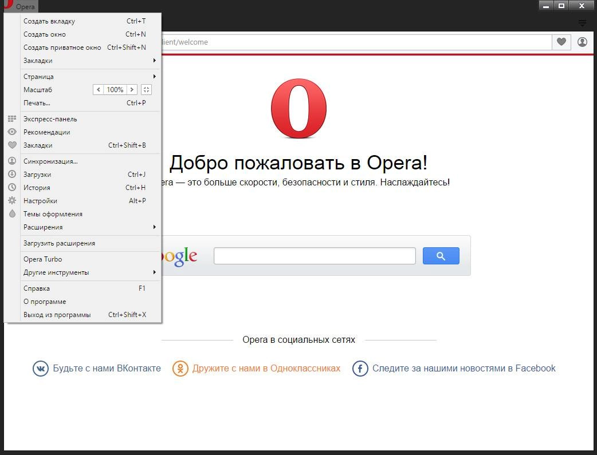Minimize the Opera window
The image size is (597, 455).
[545, 5]
